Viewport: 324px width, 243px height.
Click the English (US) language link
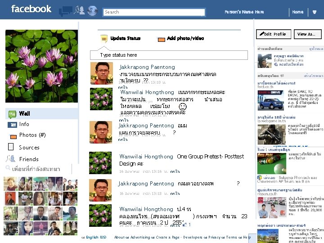tap(96, 237)
